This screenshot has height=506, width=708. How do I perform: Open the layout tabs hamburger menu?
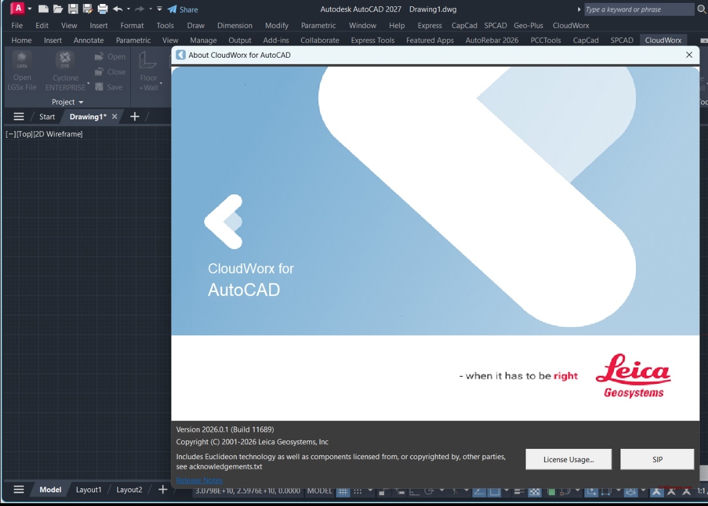coord(19,489)
